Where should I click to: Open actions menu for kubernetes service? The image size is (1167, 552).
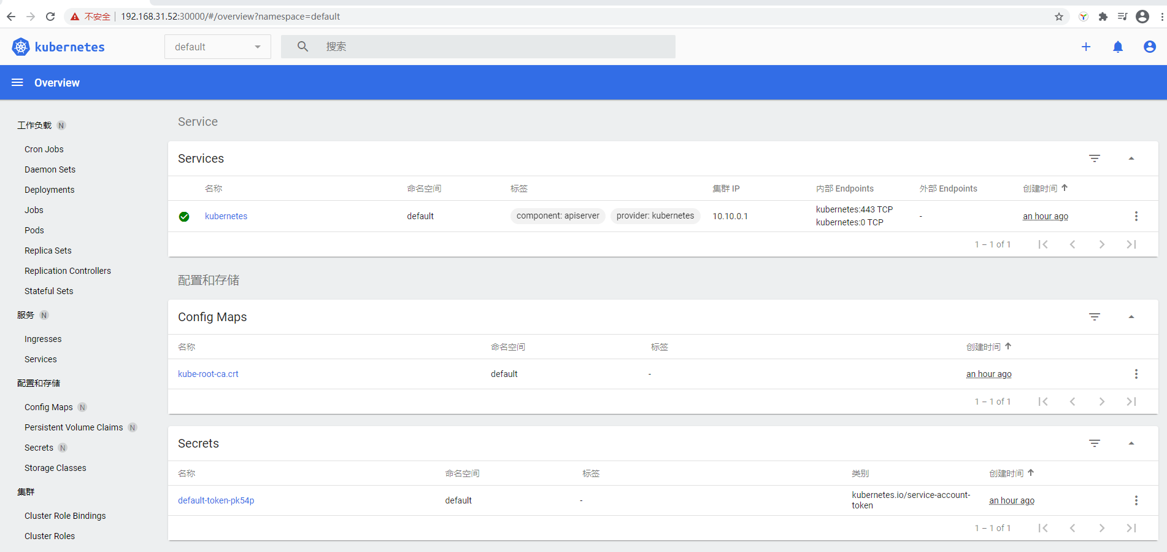click(1136, 216)
